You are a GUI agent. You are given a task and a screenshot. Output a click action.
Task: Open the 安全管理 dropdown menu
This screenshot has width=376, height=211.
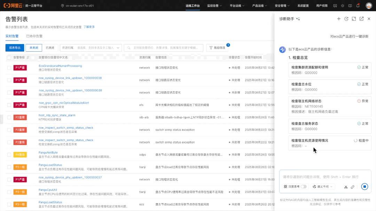click(x=282, y=6)
